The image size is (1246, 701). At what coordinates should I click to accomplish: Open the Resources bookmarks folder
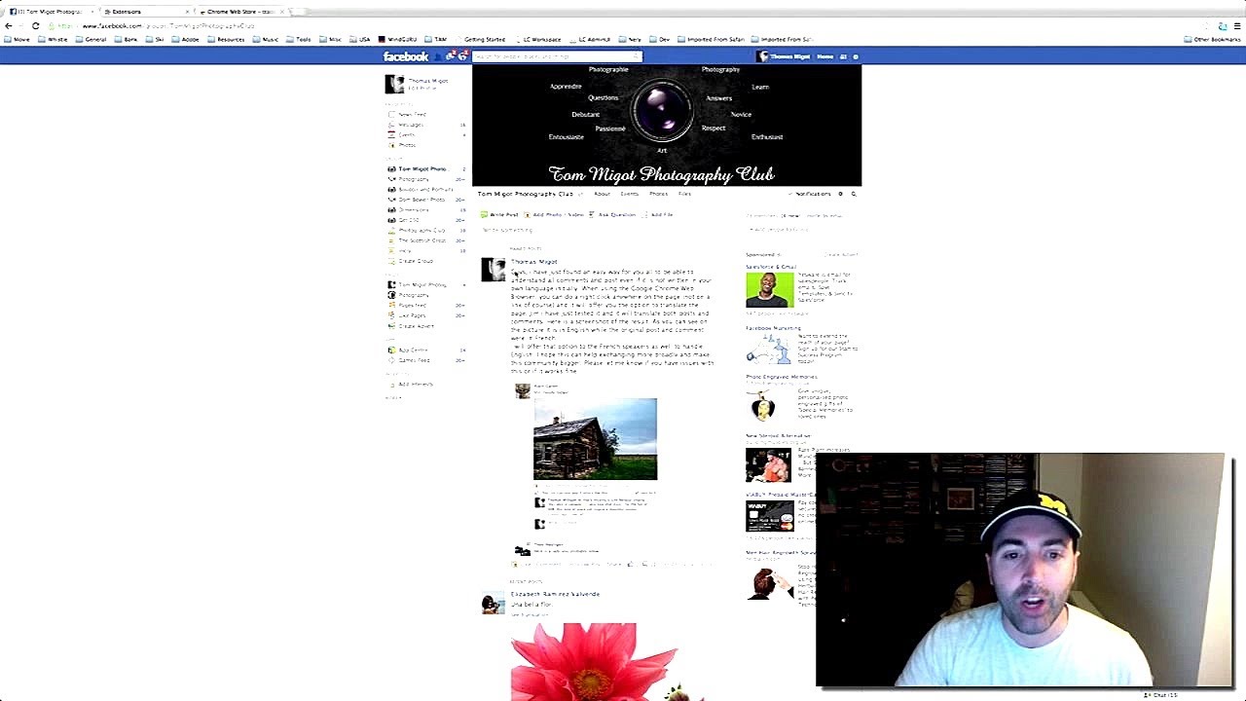pos(227,40)
